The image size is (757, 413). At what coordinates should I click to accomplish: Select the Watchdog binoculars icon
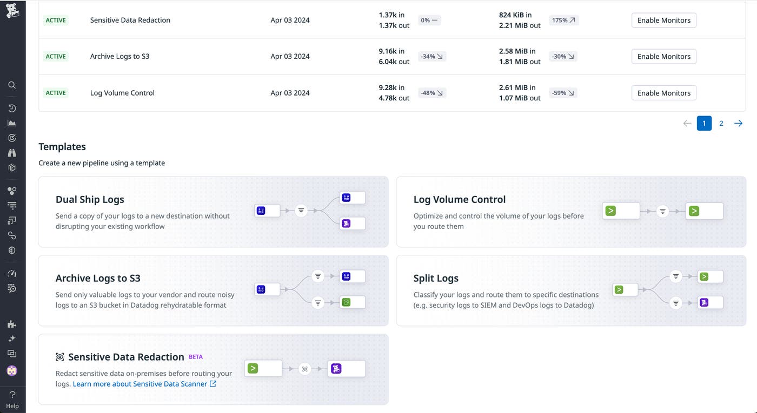pos(12,153)
